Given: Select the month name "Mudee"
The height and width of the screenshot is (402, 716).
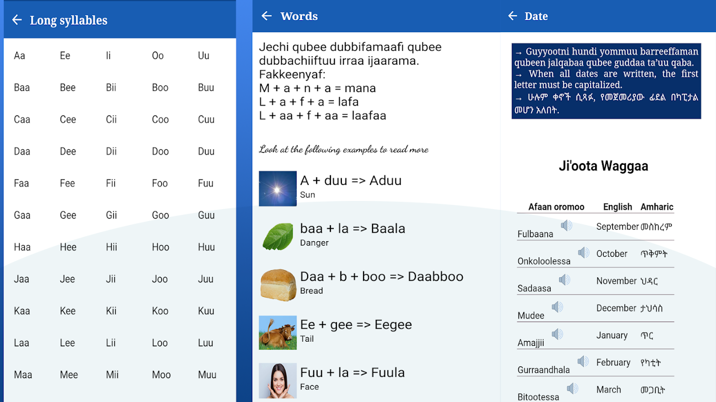Looking at the screenshot, I should coord(531,316).
